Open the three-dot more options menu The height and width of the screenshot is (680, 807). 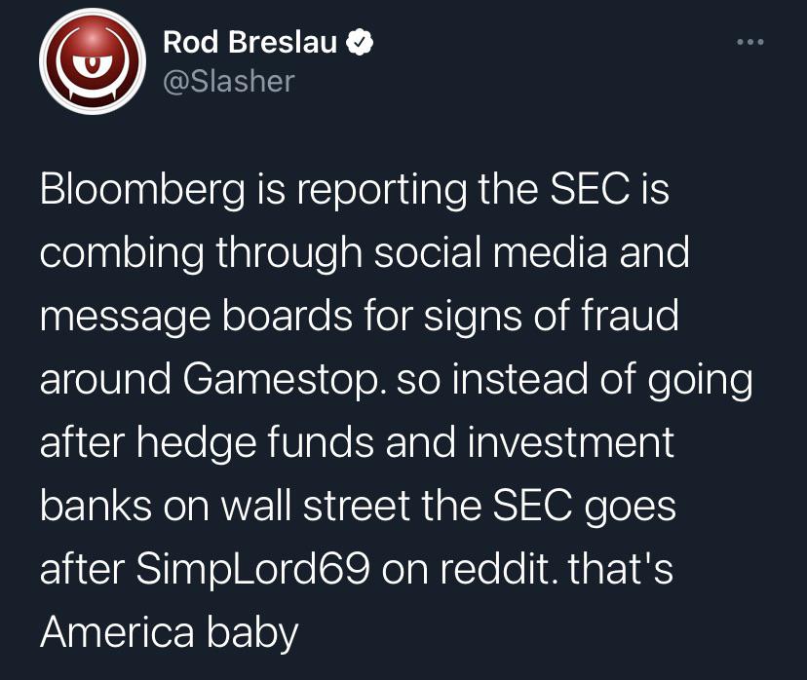coord(749,43)
